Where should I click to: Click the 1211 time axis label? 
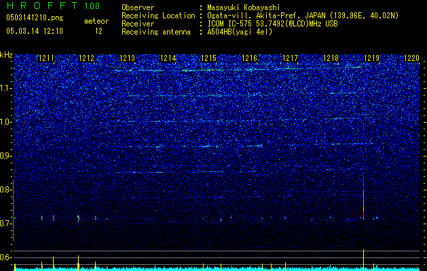(47, 58)
